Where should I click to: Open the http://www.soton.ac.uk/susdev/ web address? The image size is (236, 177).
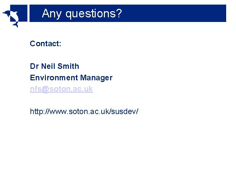click(84, 111)
